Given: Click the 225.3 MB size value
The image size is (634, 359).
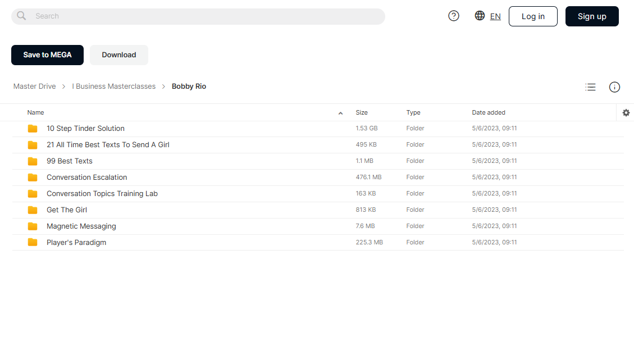Looking at the screenshot, I should point(369,242).
